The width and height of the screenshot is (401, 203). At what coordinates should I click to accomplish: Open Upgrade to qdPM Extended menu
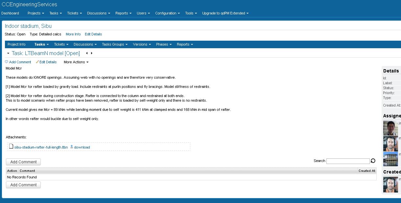tap(225, 13)
